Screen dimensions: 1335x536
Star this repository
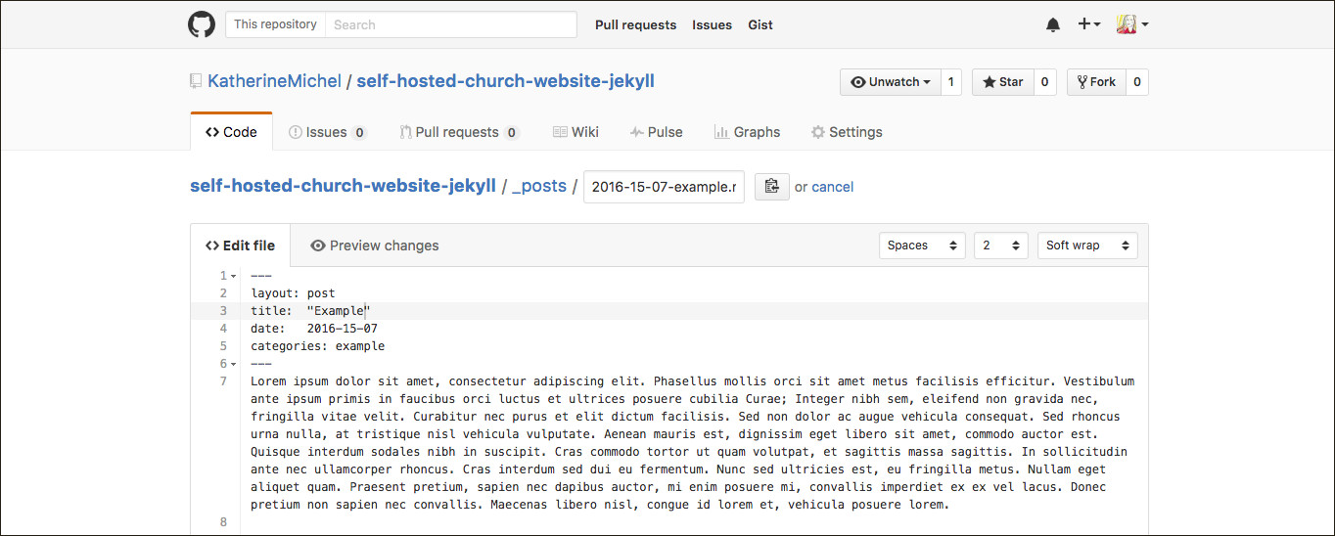tap(1003, 82)
